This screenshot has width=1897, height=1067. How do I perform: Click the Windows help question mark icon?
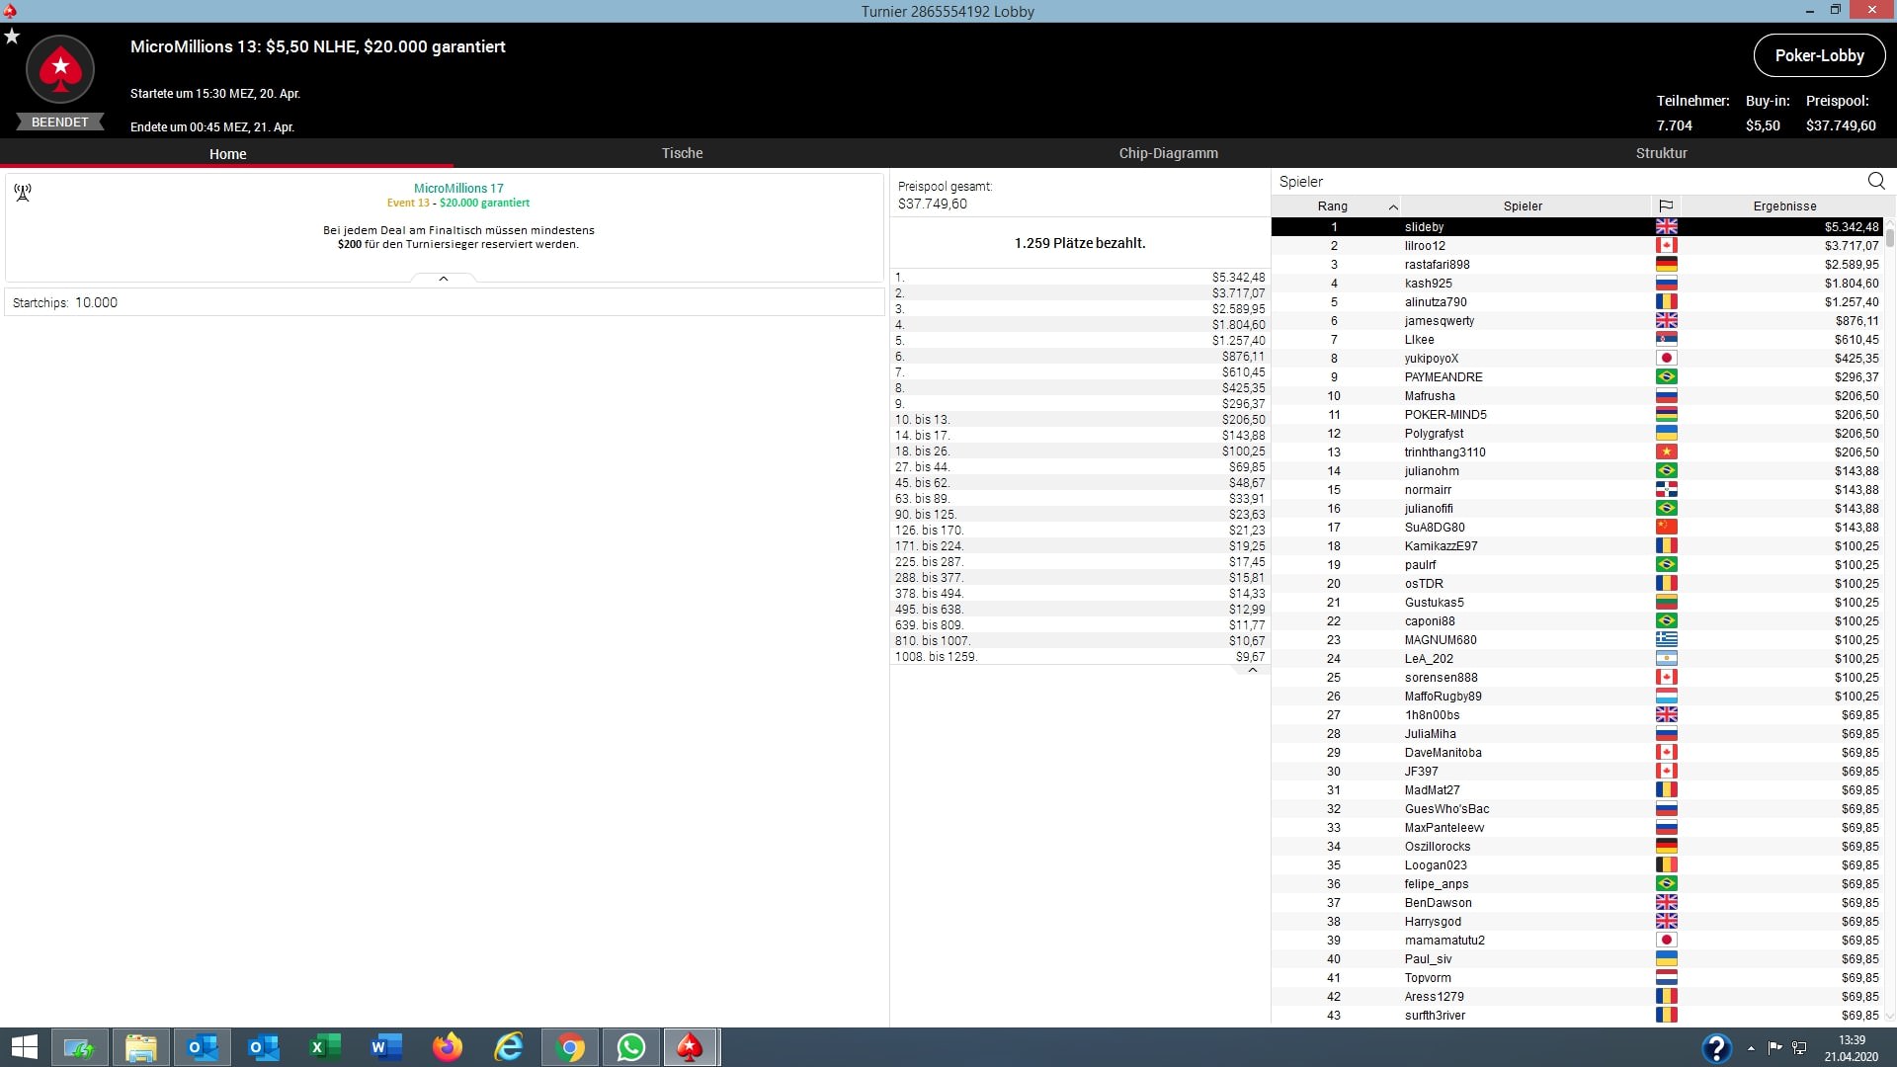click(1716, 1047)
